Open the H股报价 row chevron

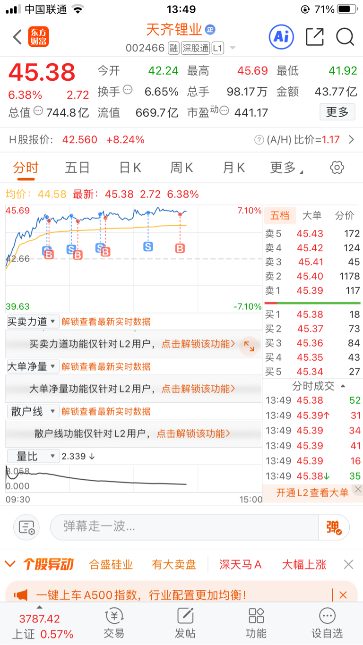[x=351, y=140]
